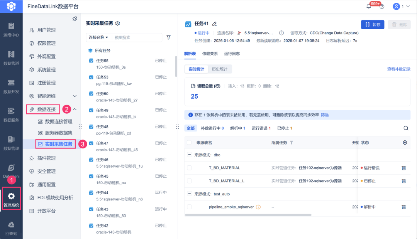417x239 pixels.
Task: Click the pipeline_smoke_sqlserver warning info icon
Action: (258, 207)
